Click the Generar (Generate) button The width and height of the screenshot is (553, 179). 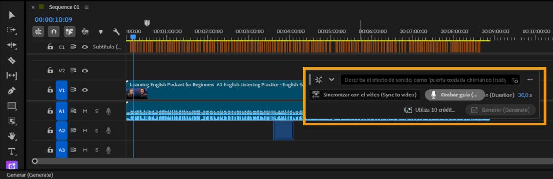point(501,110)
